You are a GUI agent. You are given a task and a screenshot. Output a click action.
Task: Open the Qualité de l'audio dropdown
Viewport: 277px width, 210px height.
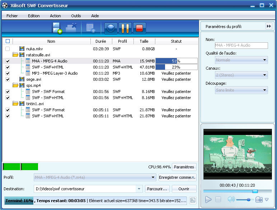pyautogui.click(x=241, y=60)
